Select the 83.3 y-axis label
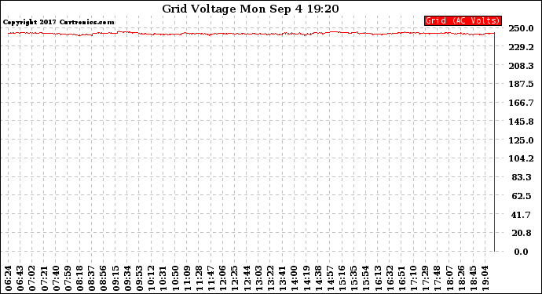Image resolution: width=542 pixels, height=294 pixels. point(522,177)
